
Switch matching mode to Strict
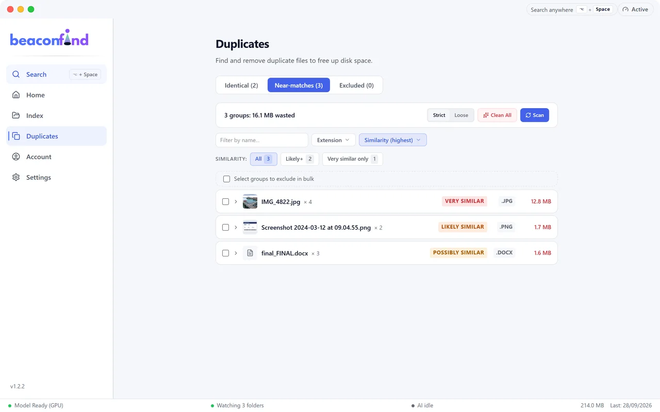[x=439, y=115]
